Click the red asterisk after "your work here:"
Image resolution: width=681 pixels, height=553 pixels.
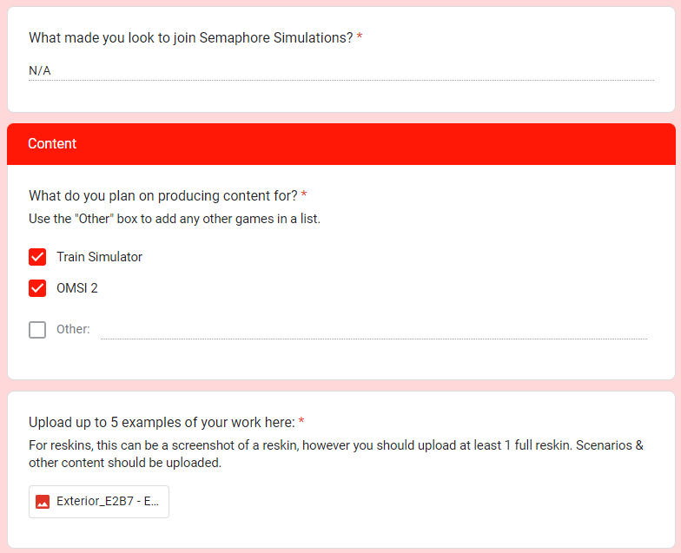coord(301,423)
